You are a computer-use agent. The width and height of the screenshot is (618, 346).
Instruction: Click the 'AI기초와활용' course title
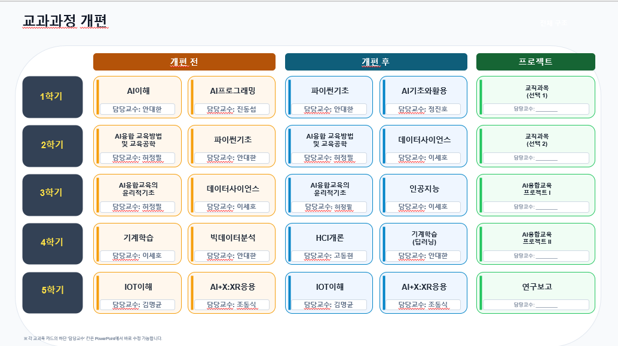[x=424, y=91]
